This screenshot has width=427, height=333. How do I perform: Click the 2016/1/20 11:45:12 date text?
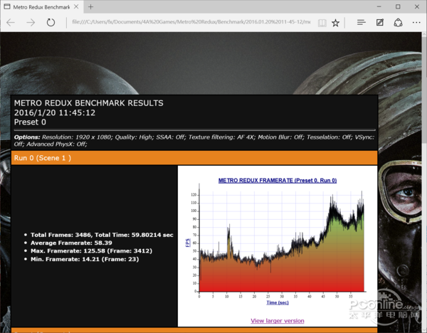(55, 112)
